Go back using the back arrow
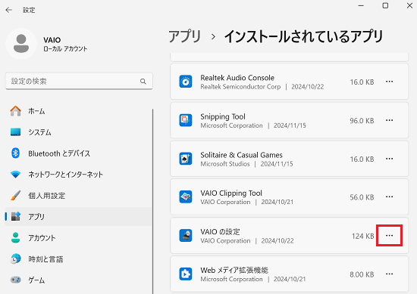The image size is (417, 294). pos(9,10)
